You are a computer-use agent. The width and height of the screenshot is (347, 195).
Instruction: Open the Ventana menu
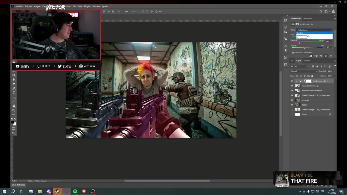(96, 6)
